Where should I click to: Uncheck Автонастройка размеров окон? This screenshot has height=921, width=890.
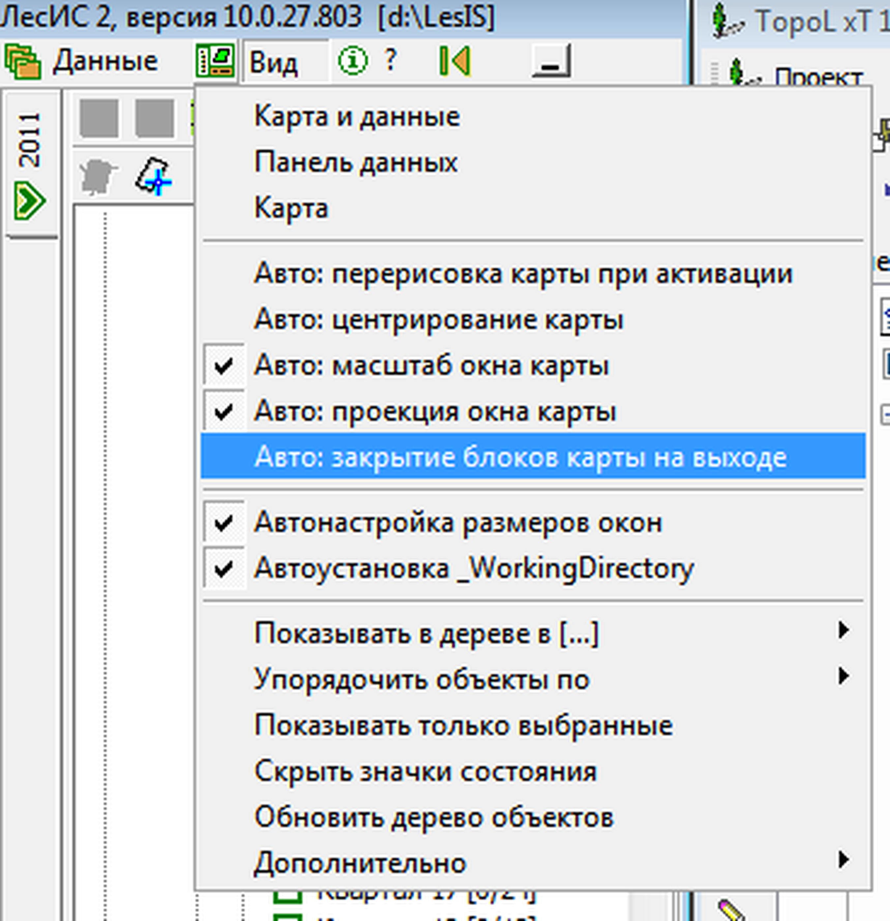click(533, 523)
